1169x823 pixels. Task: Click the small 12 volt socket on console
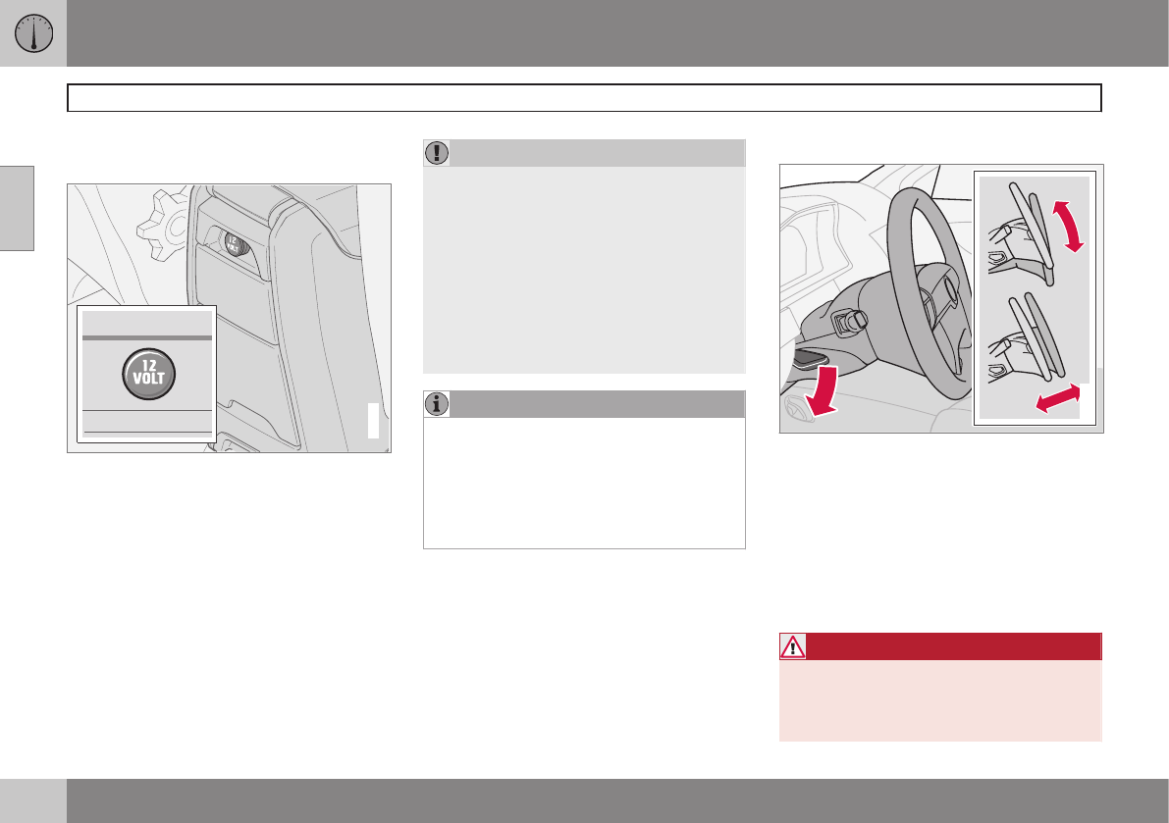click(x=235, y=244)
